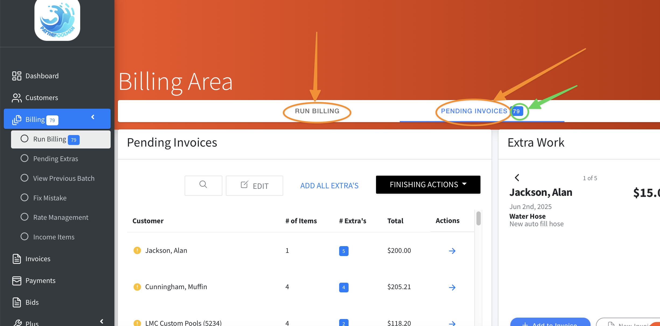This screenshot has width=660, height=326.
Task: Click the Customers people icon
Action: point(16,98)
